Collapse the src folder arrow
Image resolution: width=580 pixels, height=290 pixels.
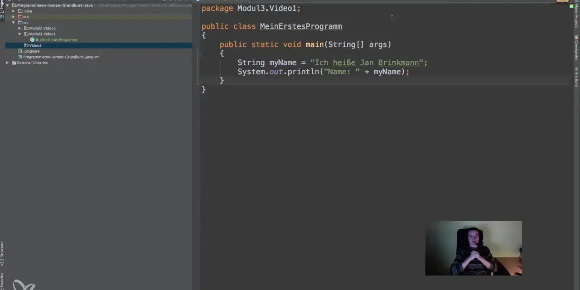tap(14, 22)
